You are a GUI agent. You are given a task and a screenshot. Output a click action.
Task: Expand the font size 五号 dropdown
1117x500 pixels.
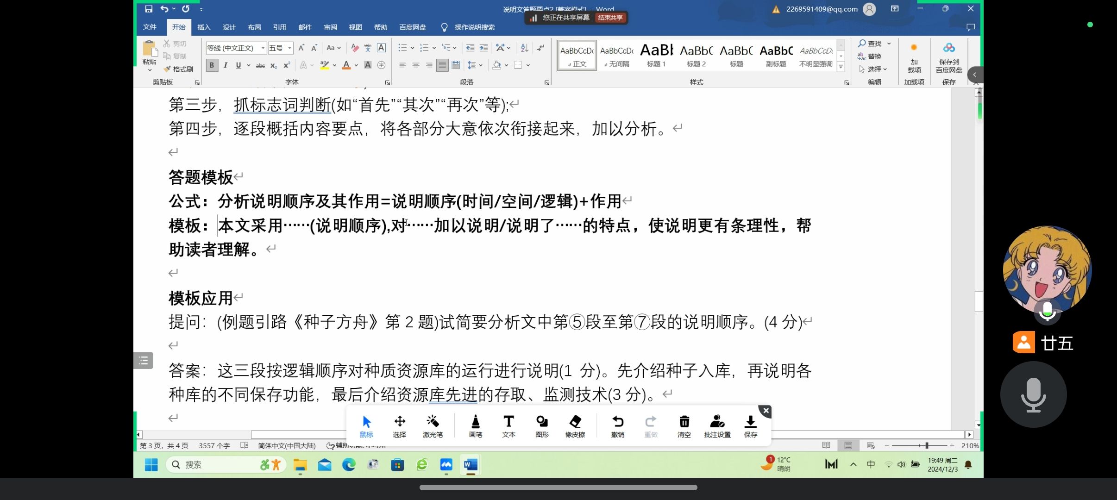tap(289, 48)
